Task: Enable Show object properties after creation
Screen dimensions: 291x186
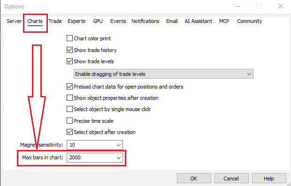Action: click(x=69, y=98)
